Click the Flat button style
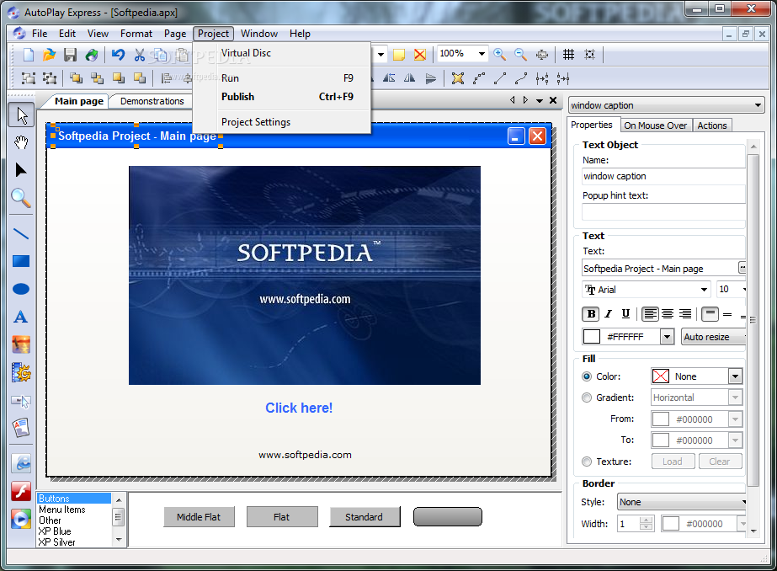The height and width of the screenshot is (571, 777). pyautogui.click(x=281, y=517)
